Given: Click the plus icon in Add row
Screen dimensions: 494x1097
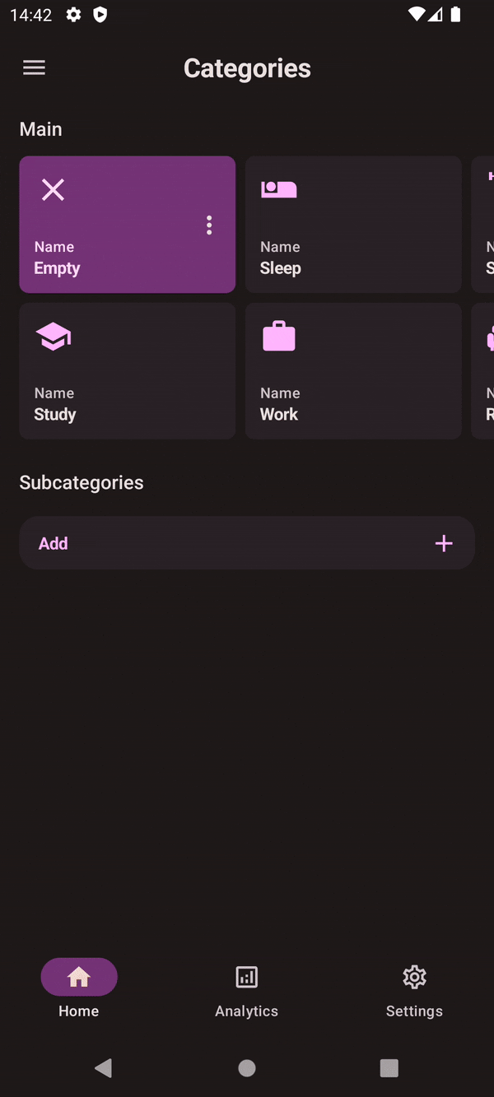Looking at the screenshot, I should point(444,543).
